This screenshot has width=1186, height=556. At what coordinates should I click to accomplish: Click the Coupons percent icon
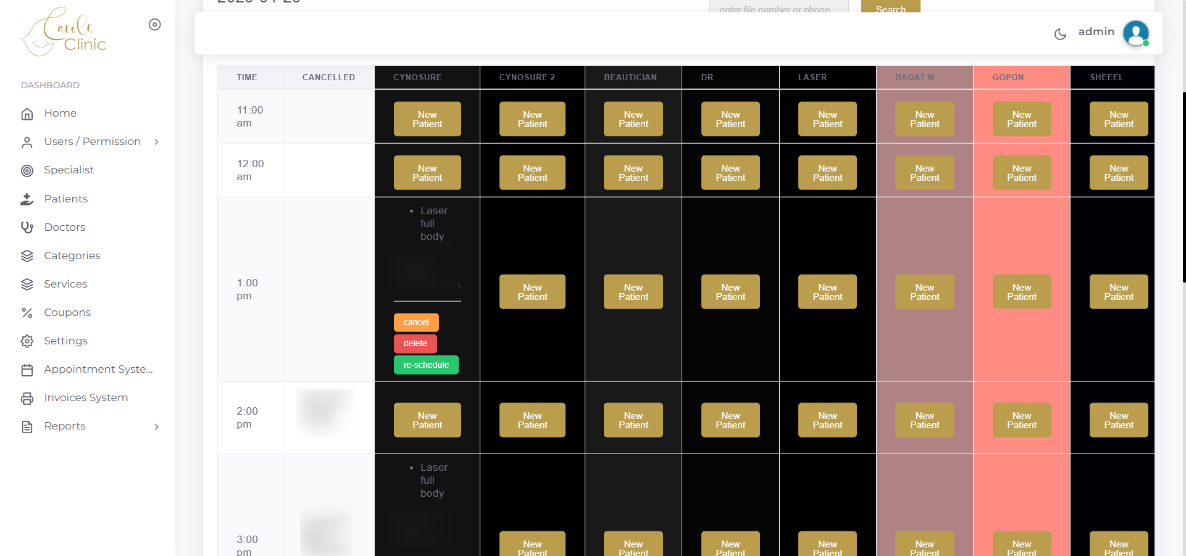point(27,313)
